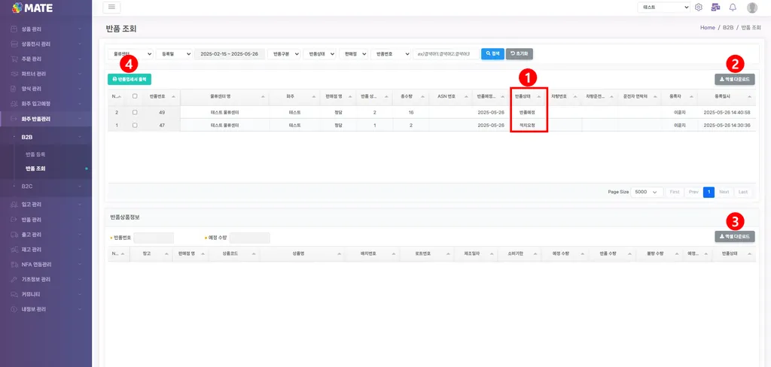This screenshot has width=771, height=367.
Task: Open the 물류센터 filter dropdown
Action: click(130, 53)
